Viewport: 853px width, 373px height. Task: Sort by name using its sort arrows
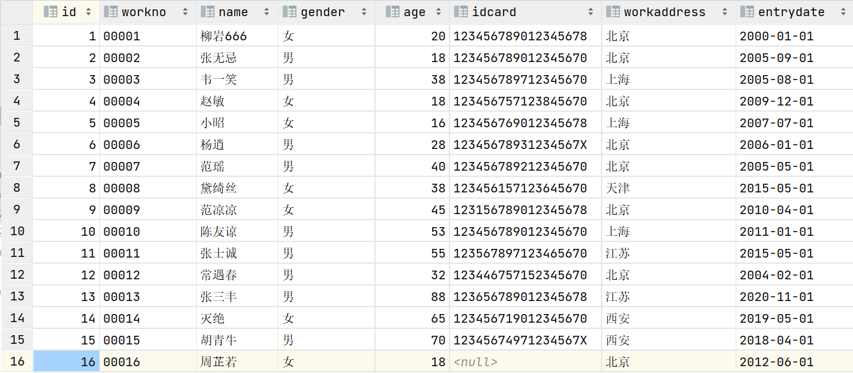pos(267,12)
